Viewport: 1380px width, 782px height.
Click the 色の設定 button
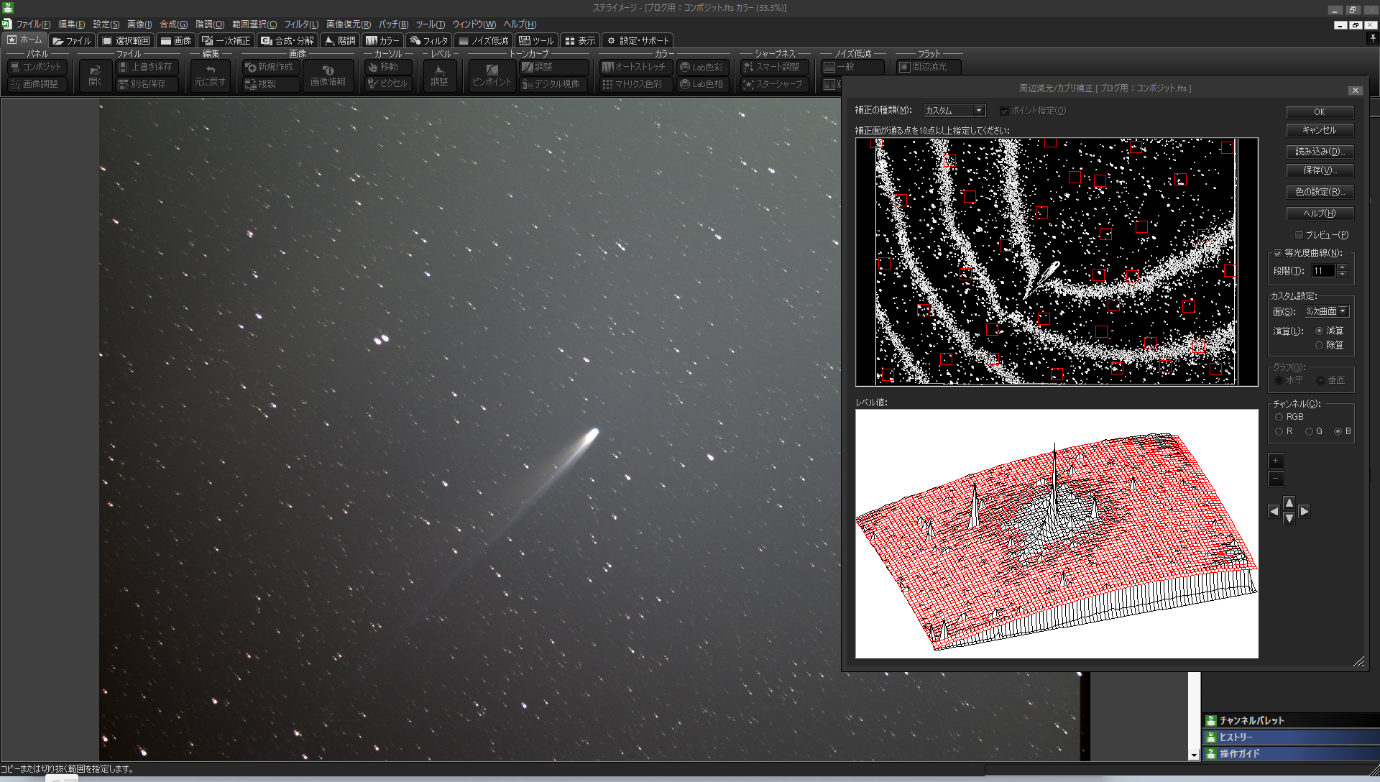(x=1320, y=192)
